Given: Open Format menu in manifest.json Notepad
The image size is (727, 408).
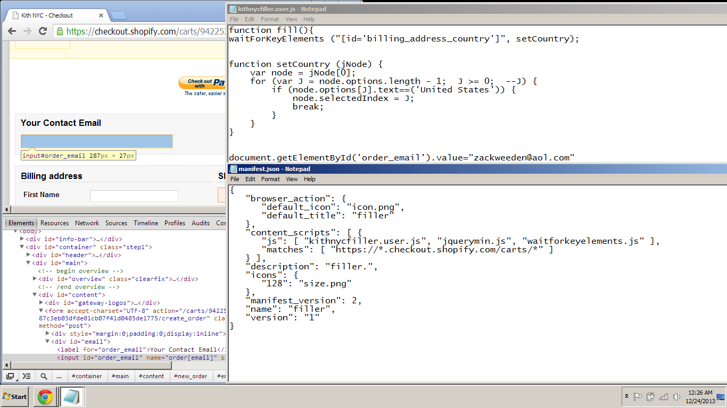Looking at the screenshot, I should [270, 179].
